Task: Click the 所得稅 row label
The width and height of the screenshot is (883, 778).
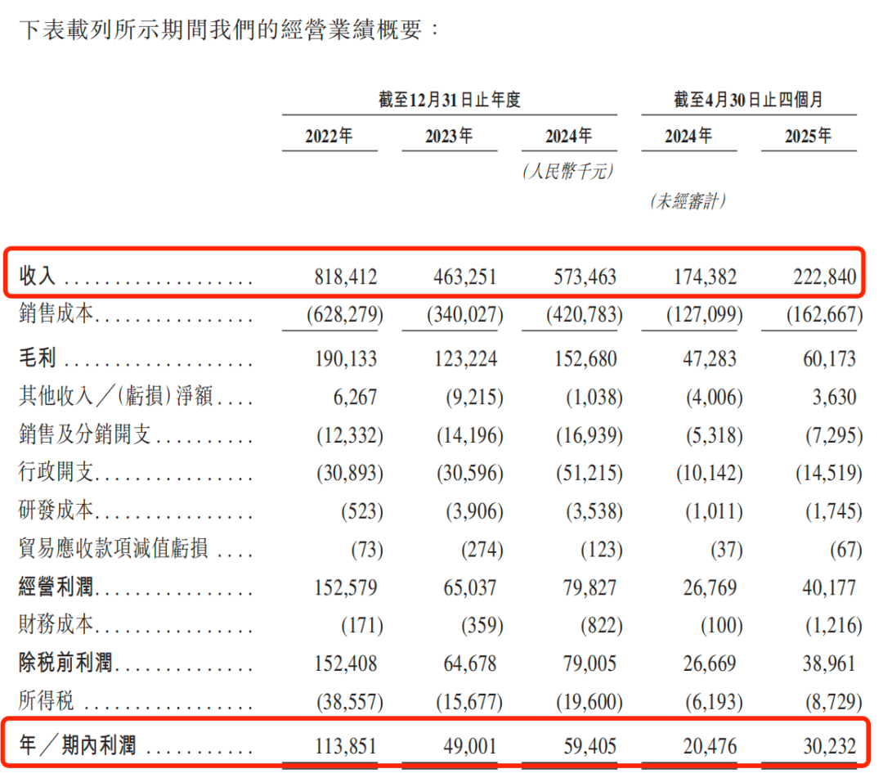Action: (47, 701)
